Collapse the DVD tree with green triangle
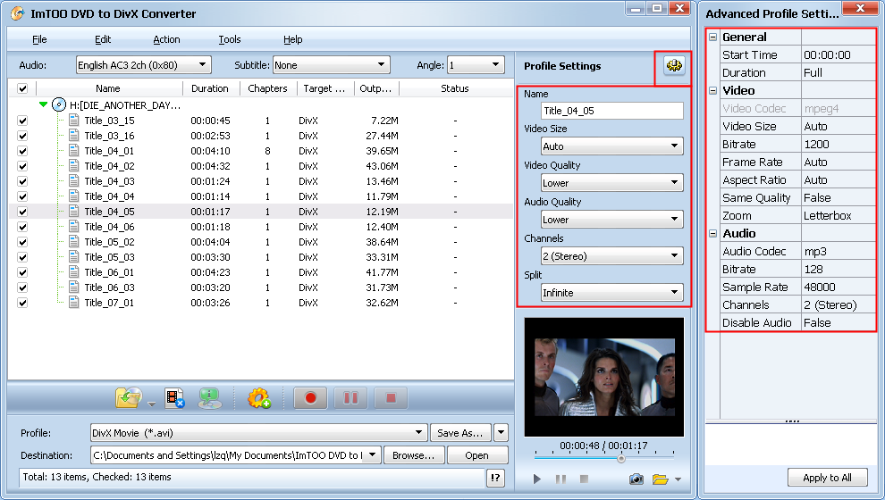Screen dimensions: 885x500 [x=43, y=104]
